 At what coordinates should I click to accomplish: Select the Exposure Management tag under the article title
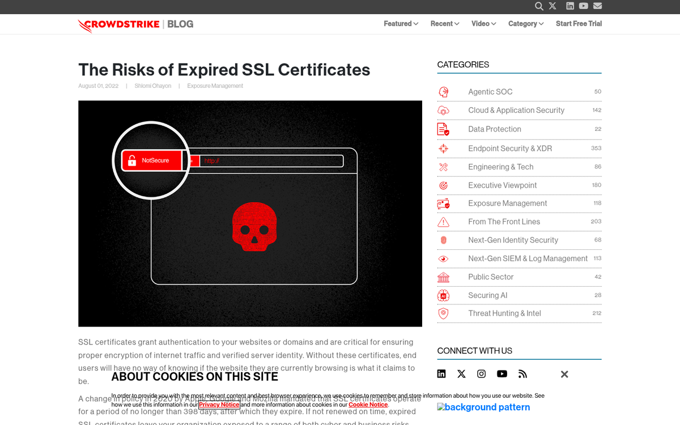(x=215, y=86)
